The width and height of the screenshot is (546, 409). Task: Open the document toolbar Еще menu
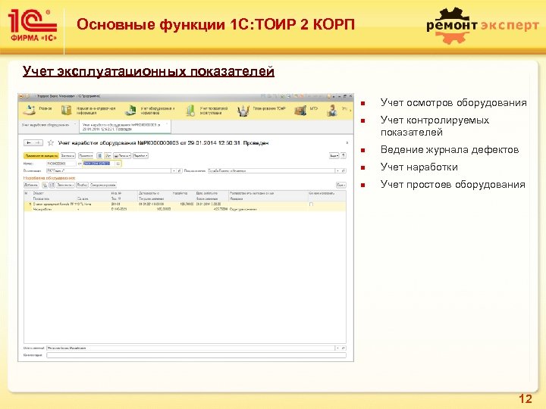[x=334, y=155]
